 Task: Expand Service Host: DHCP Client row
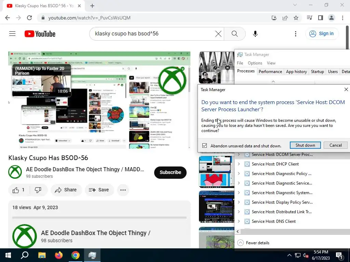tap(239, 164)
